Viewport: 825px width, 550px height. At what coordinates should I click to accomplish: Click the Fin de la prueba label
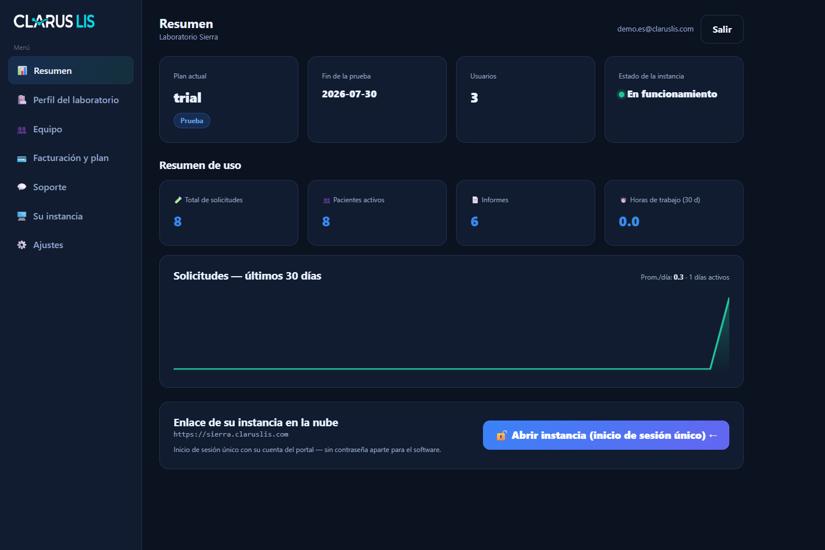coord(346,76)
